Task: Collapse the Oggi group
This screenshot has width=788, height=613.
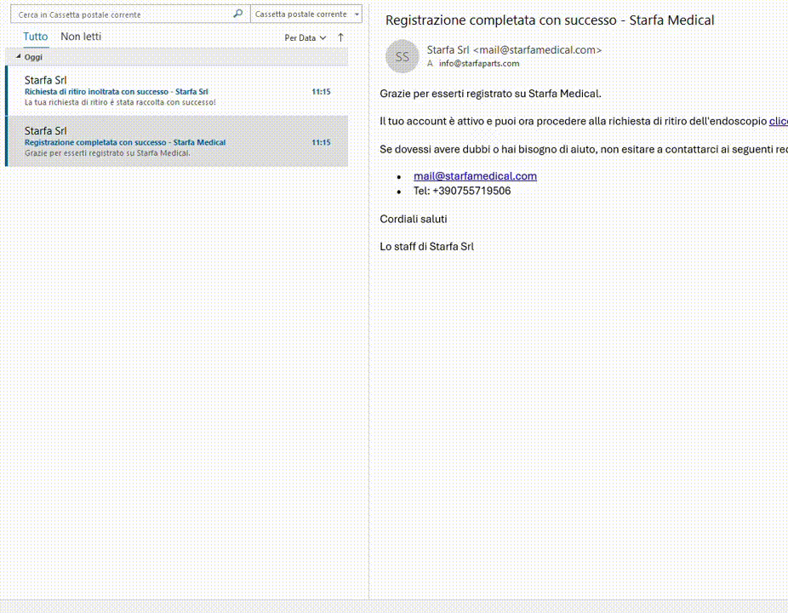Action: point(19,57)
